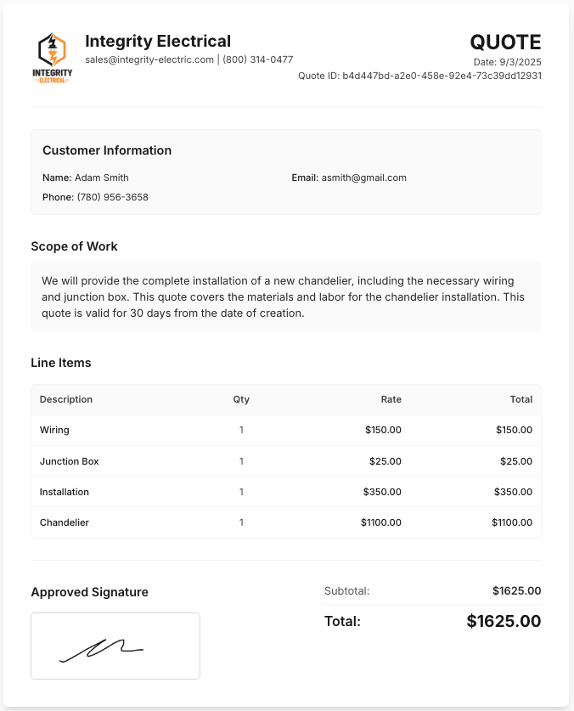Viewport: 574px width, 711px height.
Task: Click the Rate column header
Action: [391, 399]
